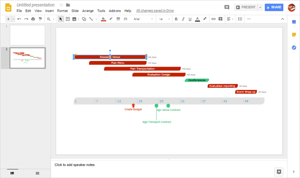This screenshot has height=178, width=300.
Task: Select slide 2 thumbnail
Action: point(27,58)
